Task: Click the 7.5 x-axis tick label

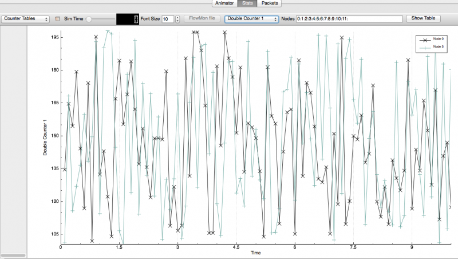Action: pyautogui.click(x=353, y=248)
